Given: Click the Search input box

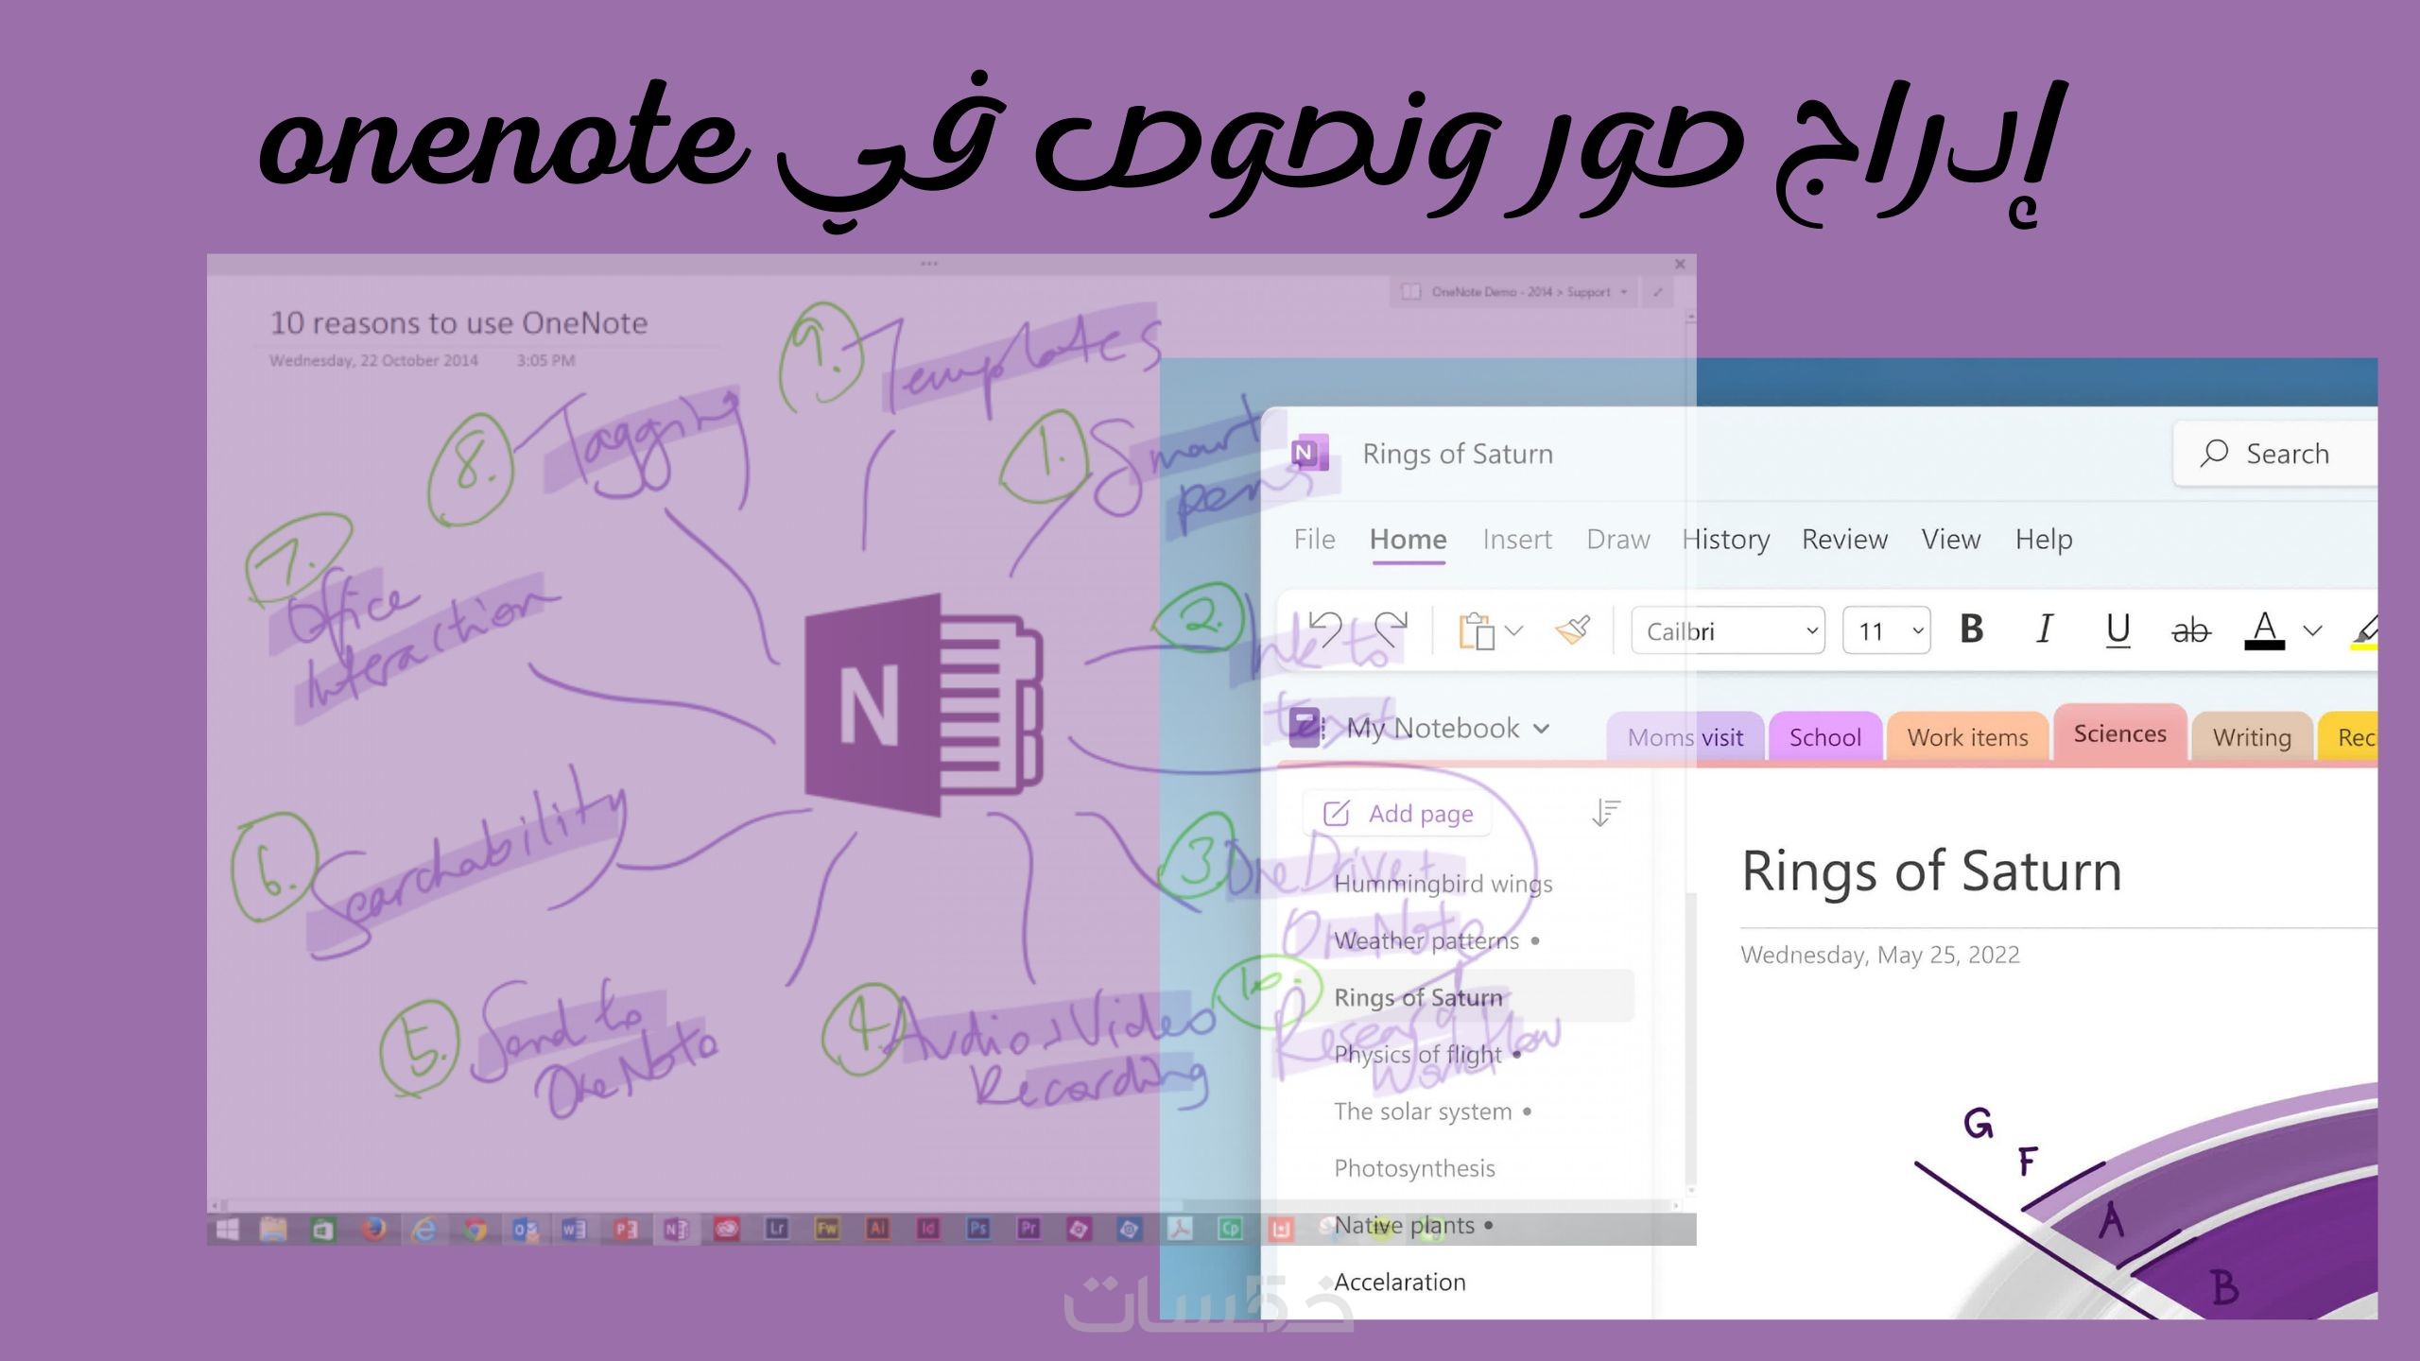Looking at the screenshot, I should [x=2288, y=454].
